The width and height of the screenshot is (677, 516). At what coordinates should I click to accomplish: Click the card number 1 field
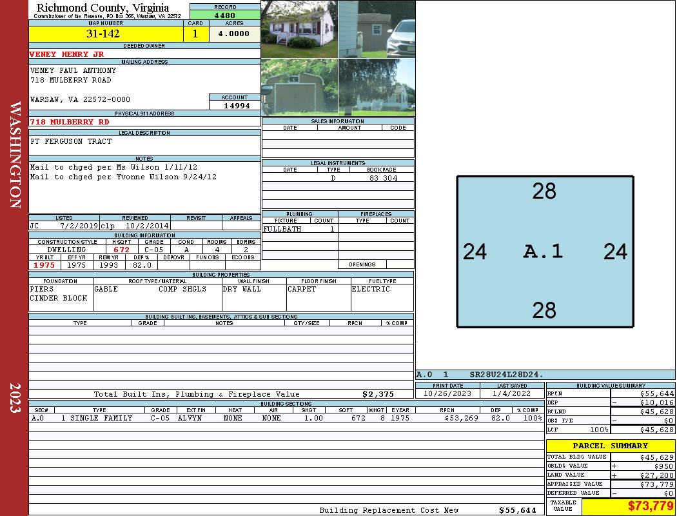point(195,34)
